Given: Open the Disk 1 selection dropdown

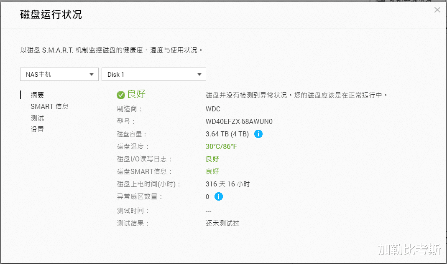Looking at the screenshot, I should [x=153, y=74].
